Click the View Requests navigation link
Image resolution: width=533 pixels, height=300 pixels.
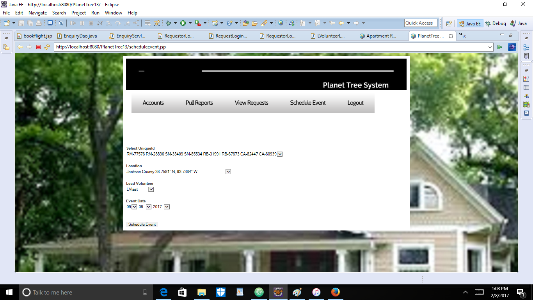pyautogui.click(x=251, y=103)
